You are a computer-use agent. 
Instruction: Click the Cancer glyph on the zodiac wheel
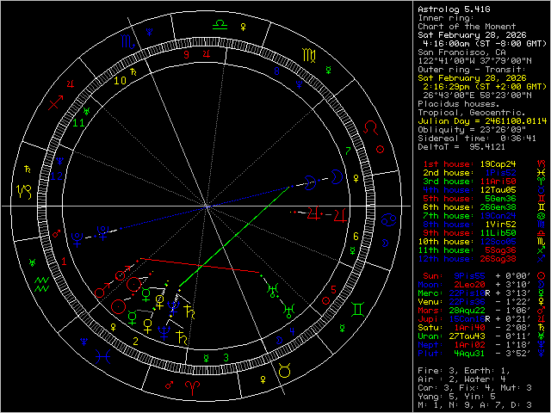pos(388,220)
